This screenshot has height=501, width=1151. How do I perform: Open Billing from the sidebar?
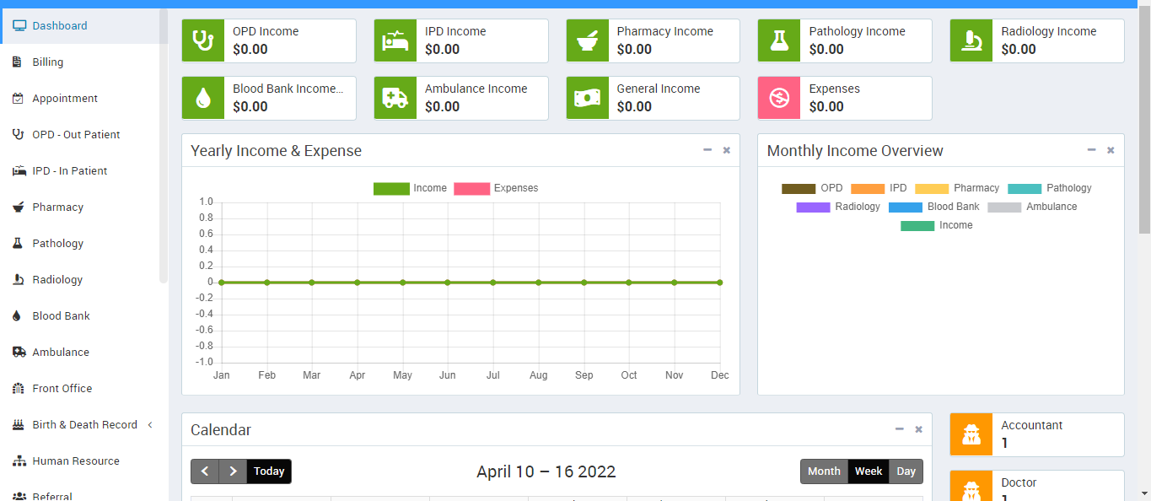pyautogui.click(x=48, y=62)
